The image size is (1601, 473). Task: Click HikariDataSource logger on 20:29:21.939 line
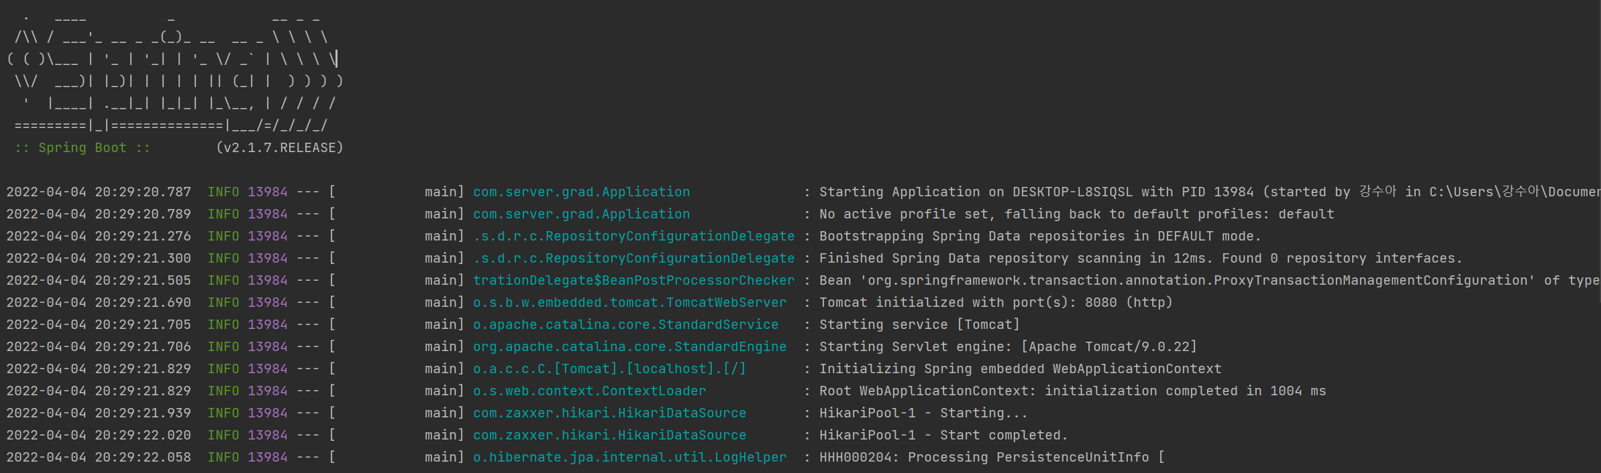(x=610, y=413)
